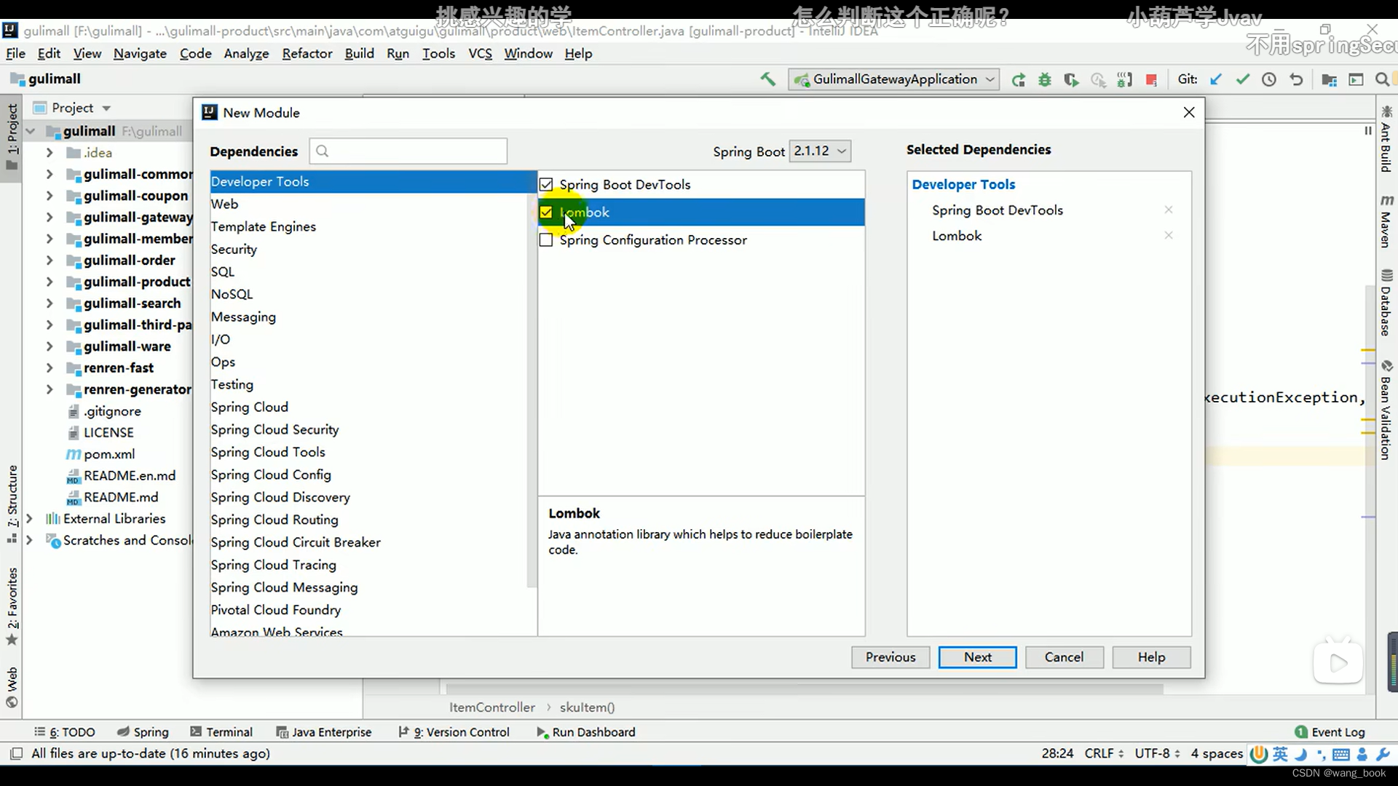This screenshot has width=1398, height=786.
Task: Click the UTF-8 encoding status
Action: click(1157, 754)
